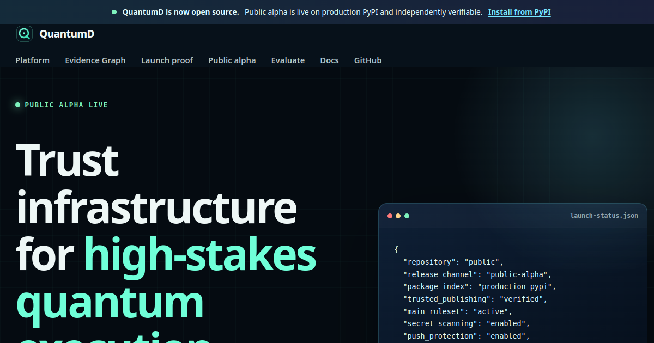Click the QuantumD logo icon
This screenshot has height=343, width=654.
coord(25,34)
